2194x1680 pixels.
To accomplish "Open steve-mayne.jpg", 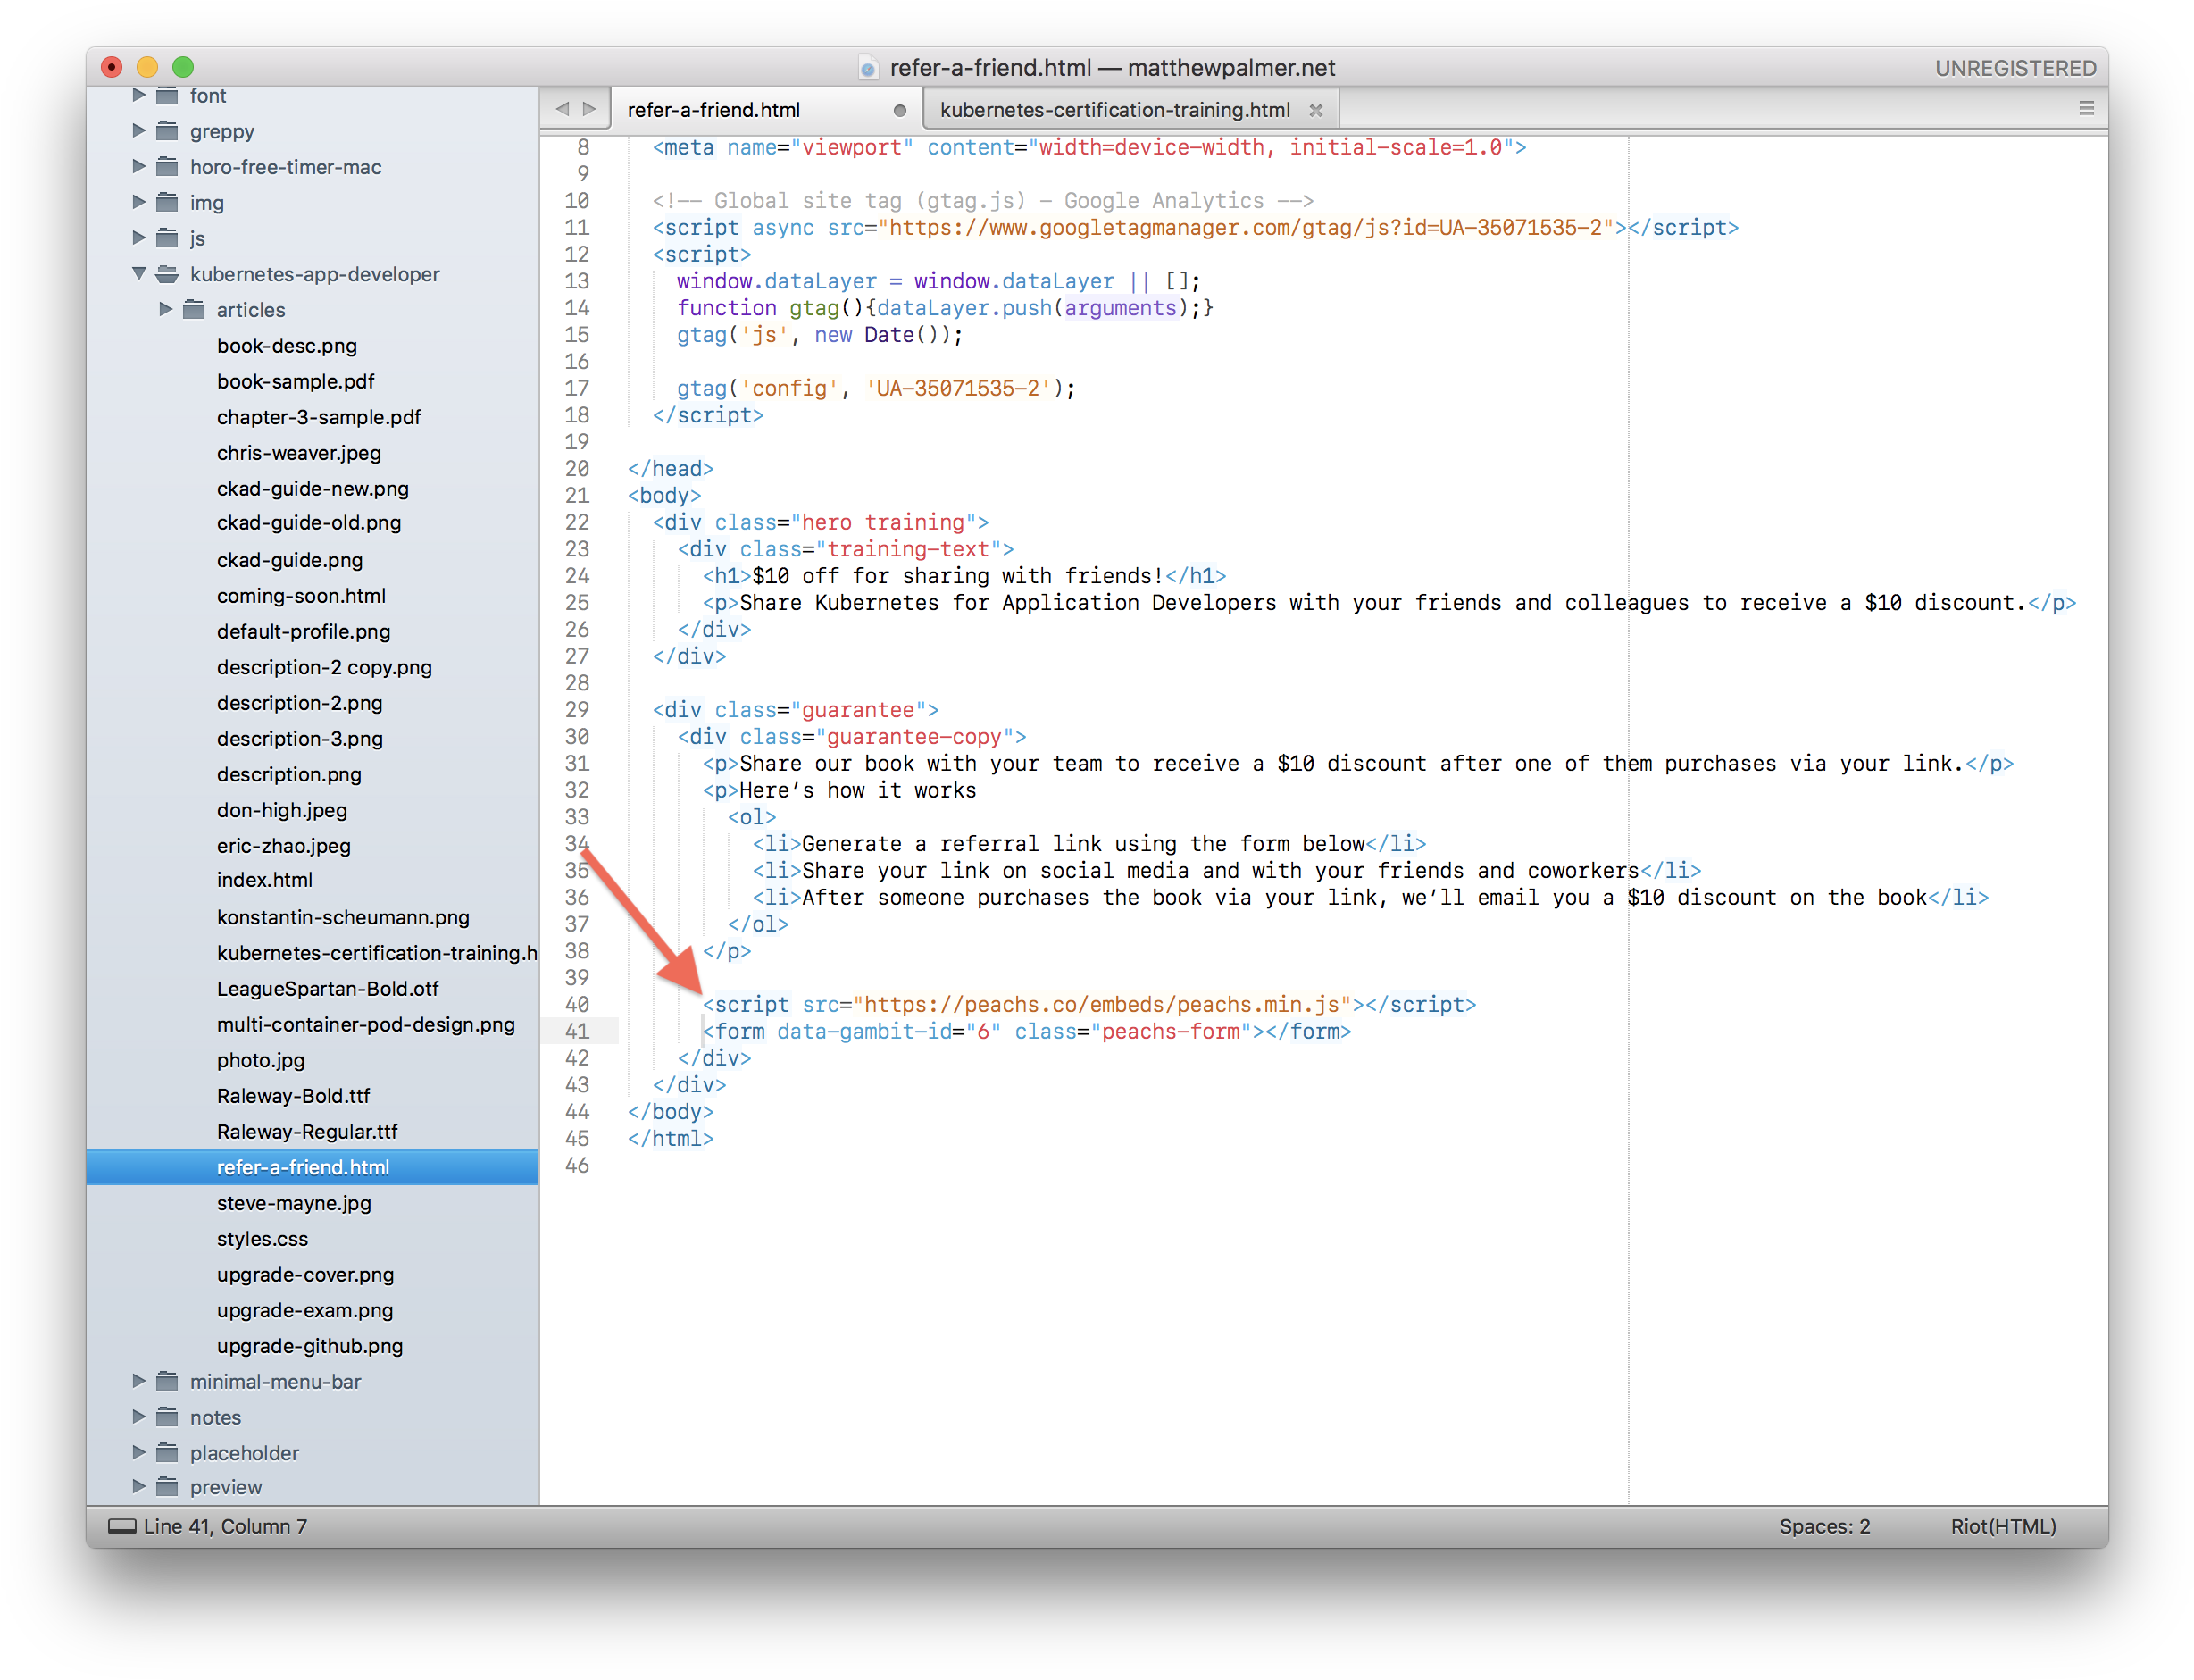I will (294, 1203).
